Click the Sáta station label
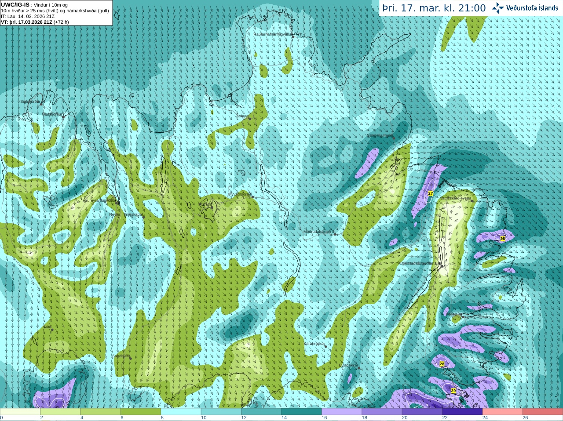The height and width of the screenshot is (421, 563). [x=48, y=327]
